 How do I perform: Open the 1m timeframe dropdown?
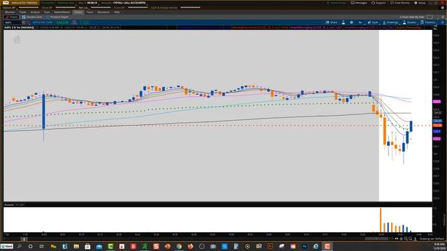pos(360,22)
